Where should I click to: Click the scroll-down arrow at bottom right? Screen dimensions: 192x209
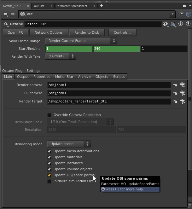click(190, 205)
